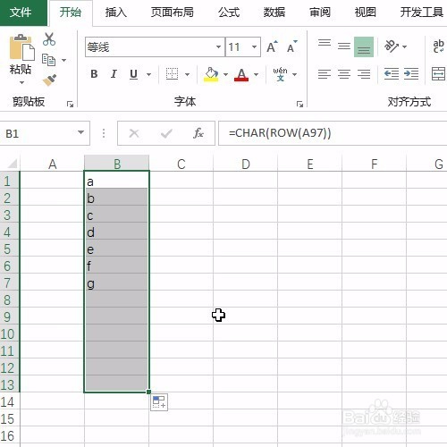Viewport: 447px width, 447px height.
Task: Click the Cut scissors icon
Action: (49, 39)
